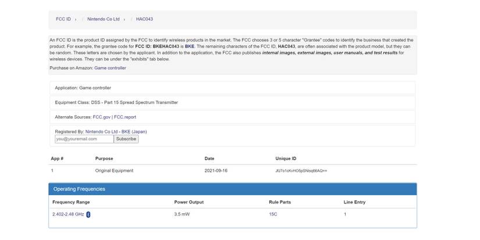Open Nintendo Co Ltd - BKE (Japan) link
Screen dimensions: 480x240
(116, 132)
